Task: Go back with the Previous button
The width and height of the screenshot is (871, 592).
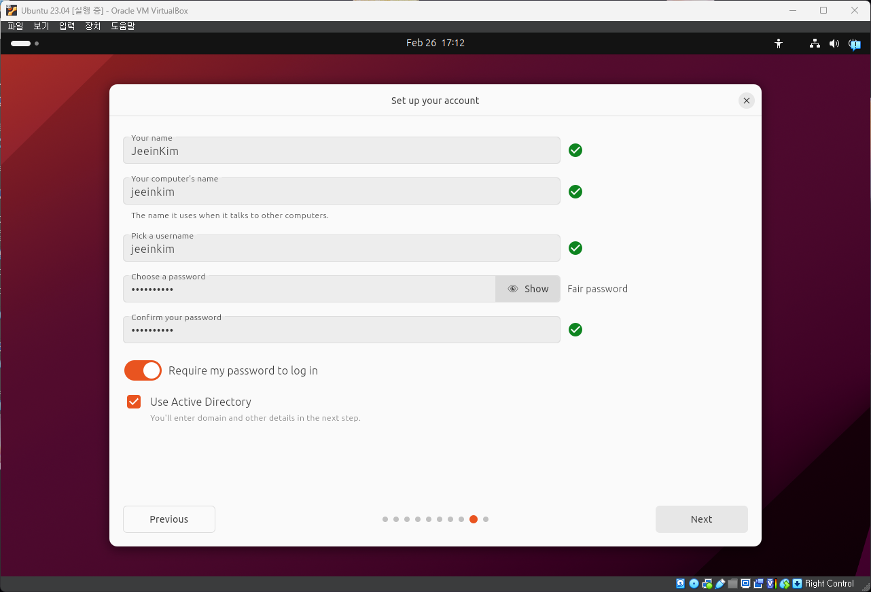Action: click(169, 519)
